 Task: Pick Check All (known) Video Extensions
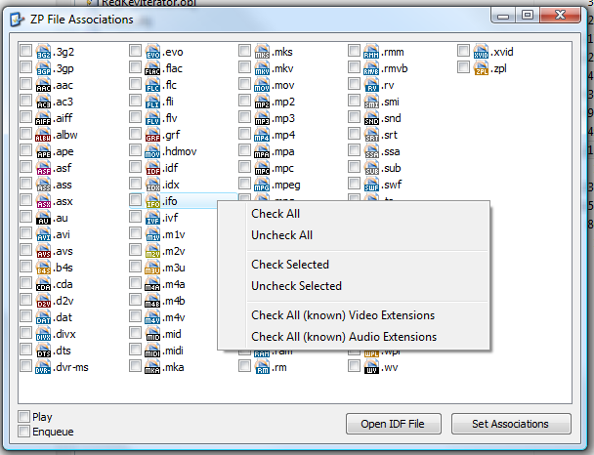(343, 315)
